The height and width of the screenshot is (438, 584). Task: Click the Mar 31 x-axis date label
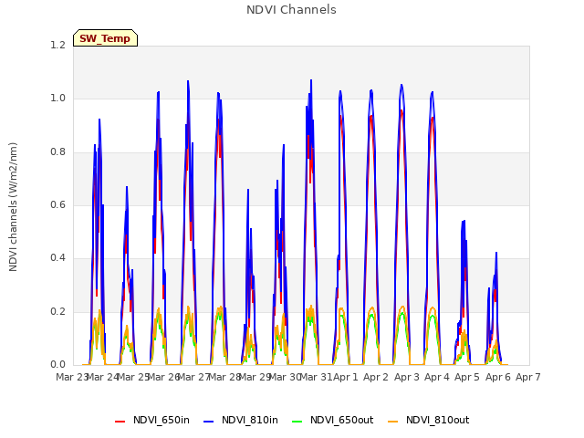[316, 377]
